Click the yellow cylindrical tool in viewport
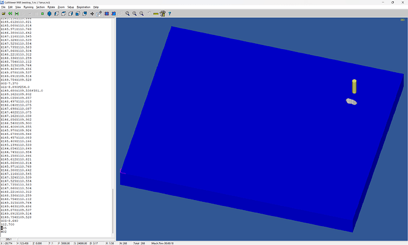 (x=354, y=86)
